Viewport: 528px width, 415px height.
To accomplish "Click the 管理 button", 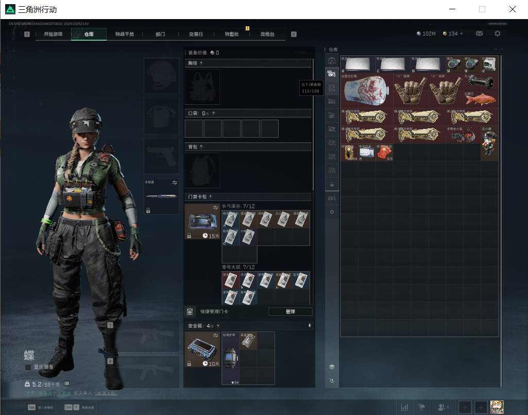I will click(290, 311).
